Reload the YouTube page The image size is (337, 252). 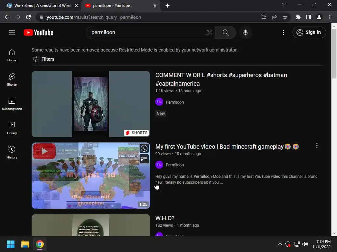click(x=28, y=17)
